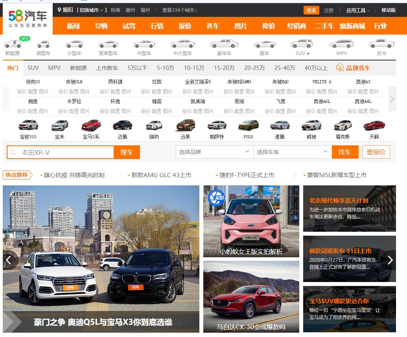The height and width of the screenshot is (337, 407).
Task: Click the 本田XR-V search input field
Action: pyautogui.click(x=61, y=152)
